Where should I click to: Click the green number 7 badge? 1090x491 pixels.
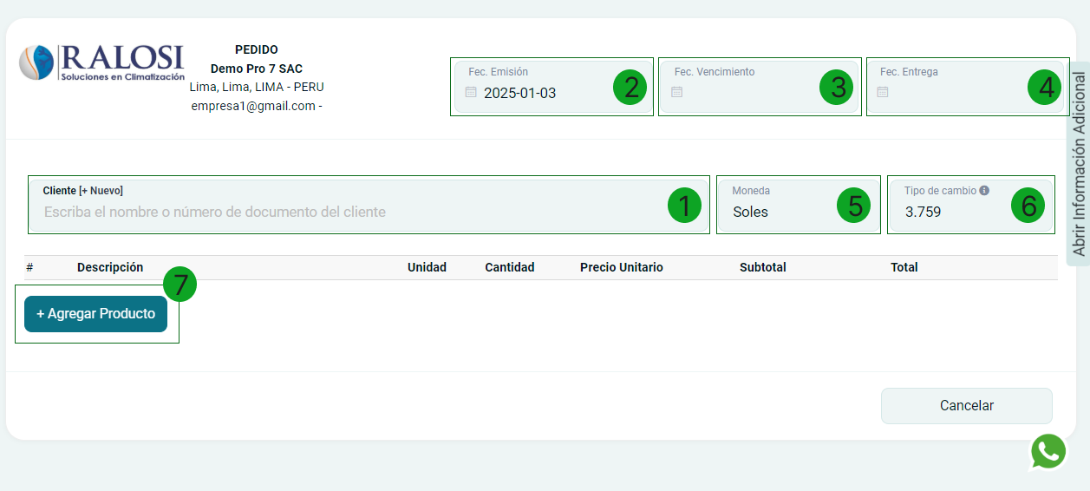click(x=180, y=285)
